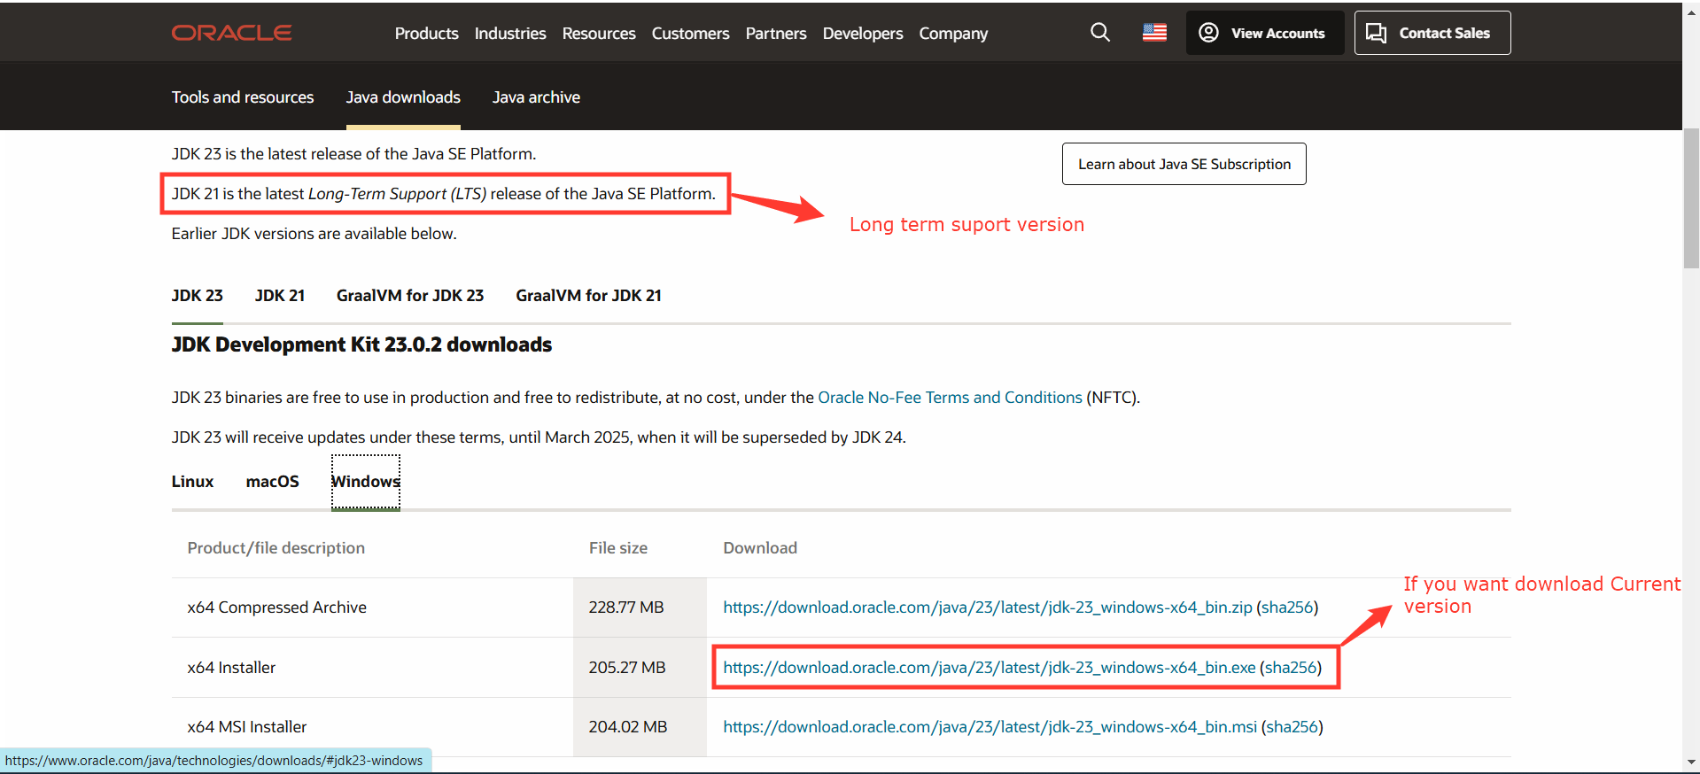Image resolution: width=1700 pixels, height=774 pixels.
Task: Open sha256 link for zip archive
Action: click(1287, 608)
